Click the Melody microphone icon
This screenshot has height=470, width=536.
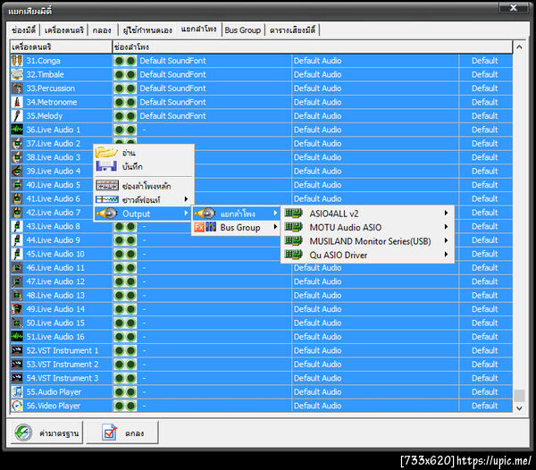tap(17, 116)
